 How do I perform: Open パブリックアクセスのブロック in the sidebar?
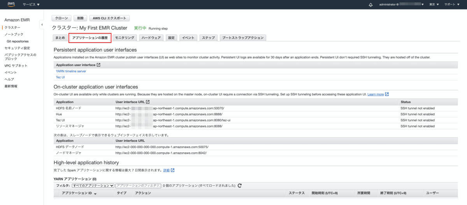20,57
